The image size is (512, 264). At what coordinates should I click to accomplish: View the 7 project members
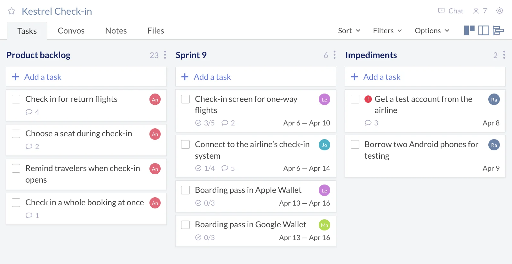coord(480,11)
